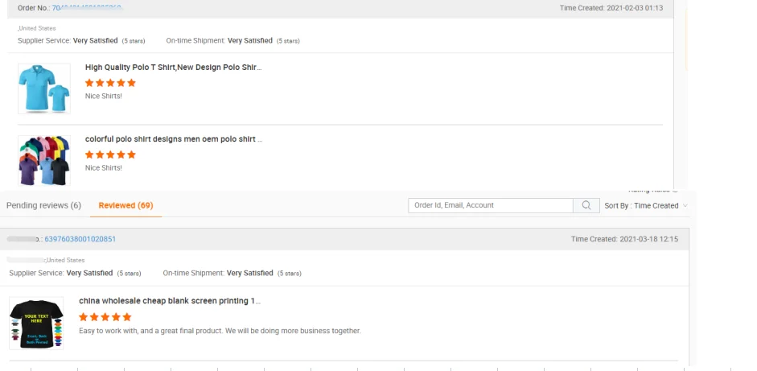The width and height of the screenshot is (757, 371).
Task: Click the 2021-03-18 Time Created timestamp
Action: pyautogui.click(x=624, y=239)
